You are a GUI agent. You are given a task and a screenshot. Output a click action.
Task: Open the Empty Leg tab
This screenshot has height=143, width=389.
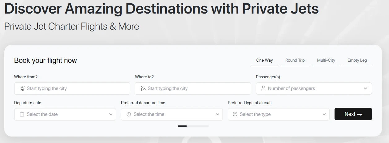pyautogui.click(x=357, y=60)
